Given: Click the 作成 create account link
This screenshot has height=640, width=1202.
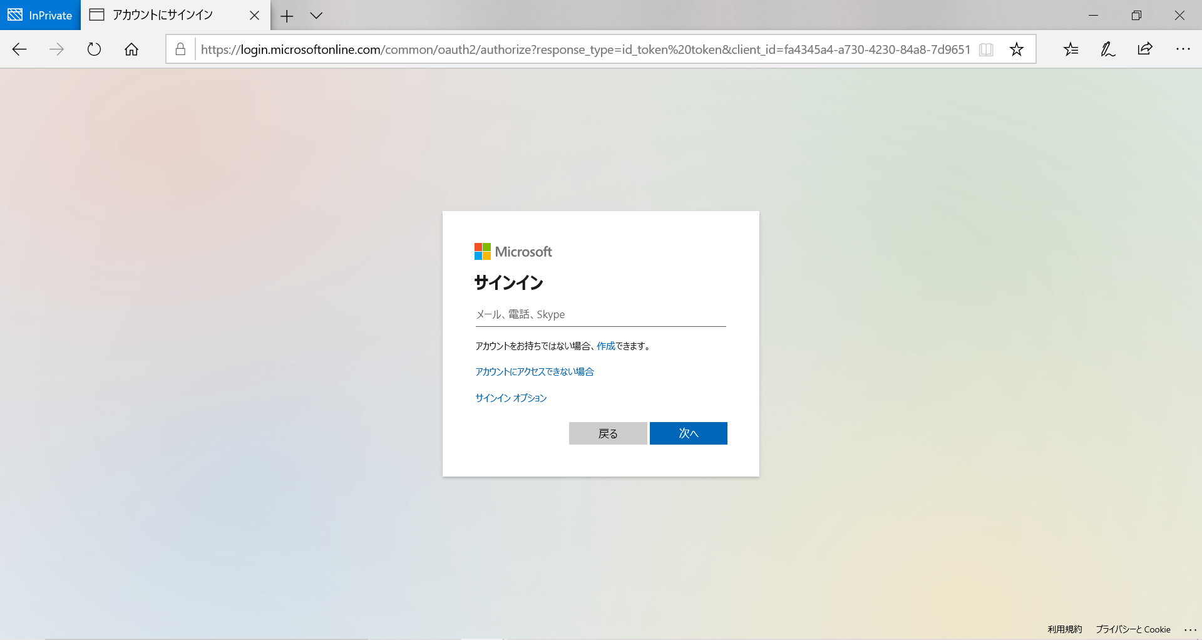Looking at the screenshot, I should 605,346.
